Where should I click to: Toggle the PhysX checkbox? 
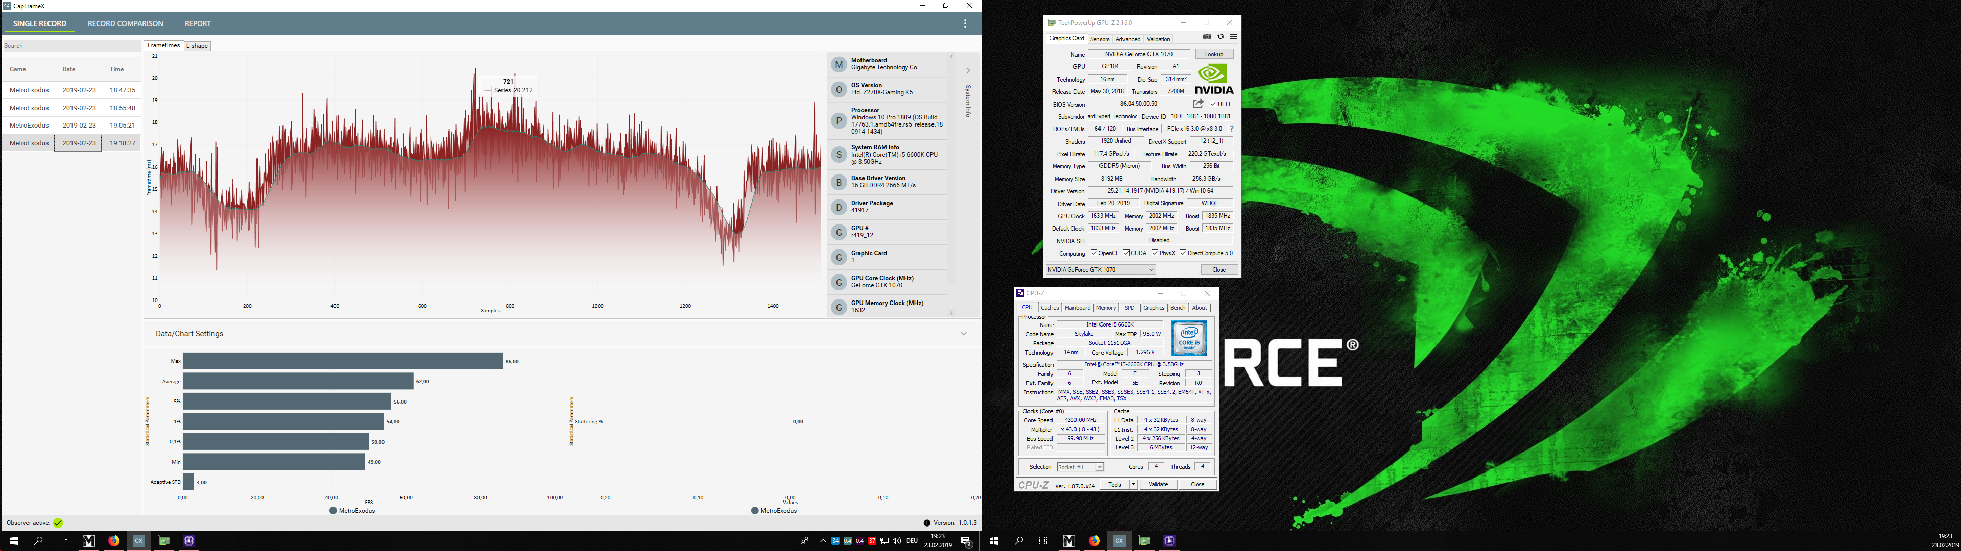(x=1155, y=254)
